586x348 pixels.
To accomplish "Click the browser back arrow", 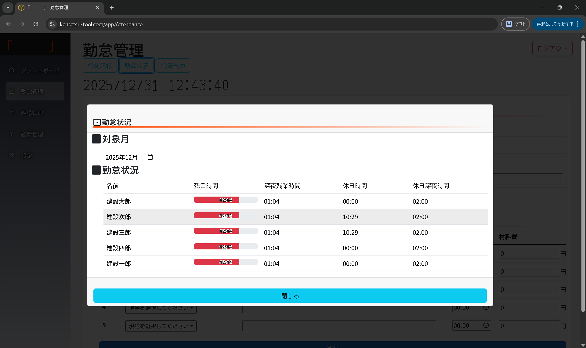I will [x=9, y=24].
